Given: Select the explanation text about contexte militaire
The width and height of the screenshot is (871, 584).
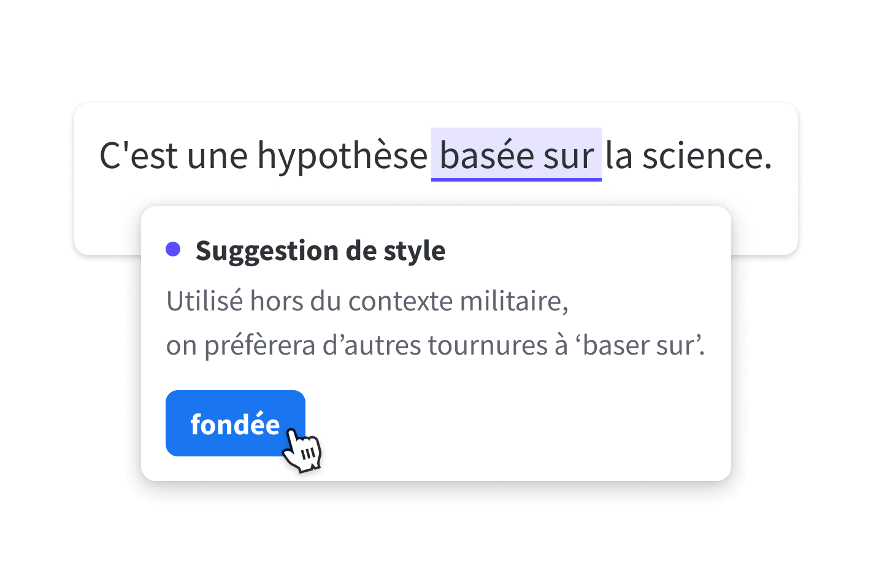Looking at the screenshot, I should pyautogui.click(x=367, y=301).
